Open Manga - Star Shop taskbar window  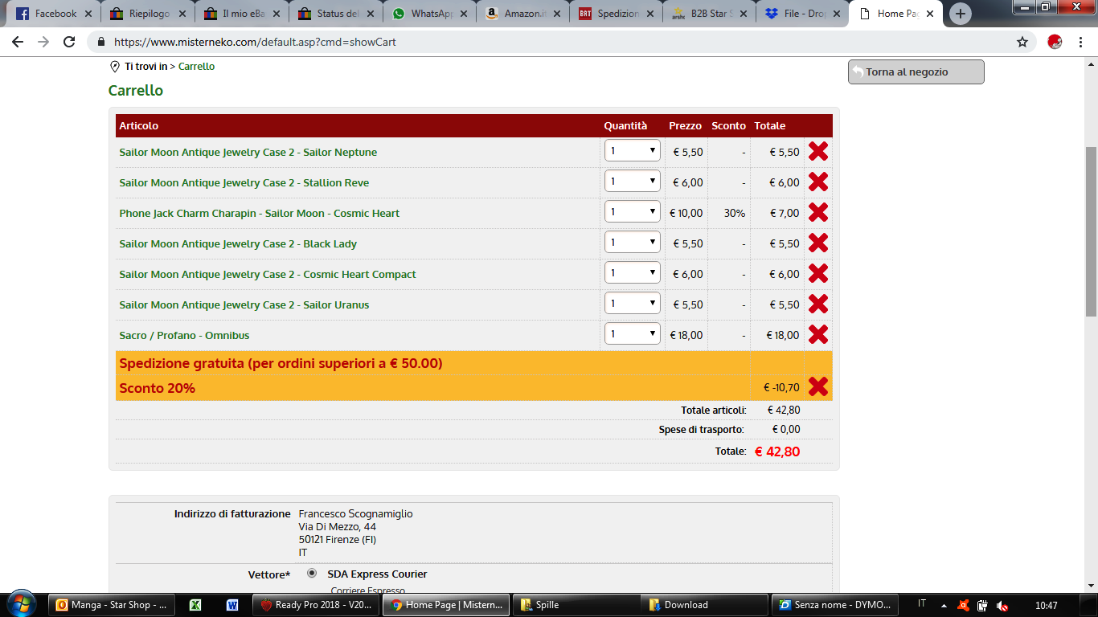pos(113,605)
